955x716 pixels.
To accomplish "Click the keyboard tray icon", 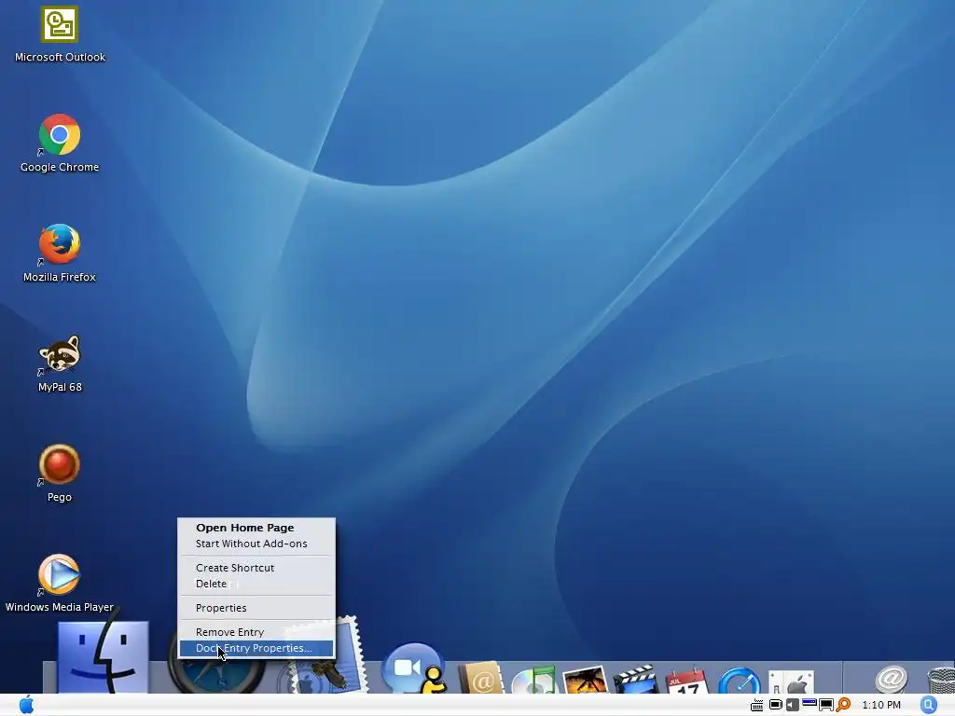I will (x=757, y=706).
